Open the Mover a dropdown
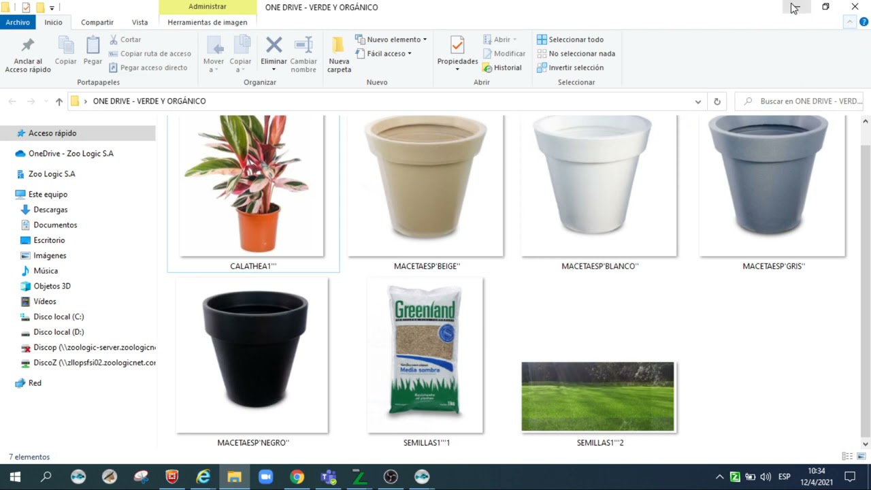The height and width of the screenshot is (490, 871). pos(214,55)
